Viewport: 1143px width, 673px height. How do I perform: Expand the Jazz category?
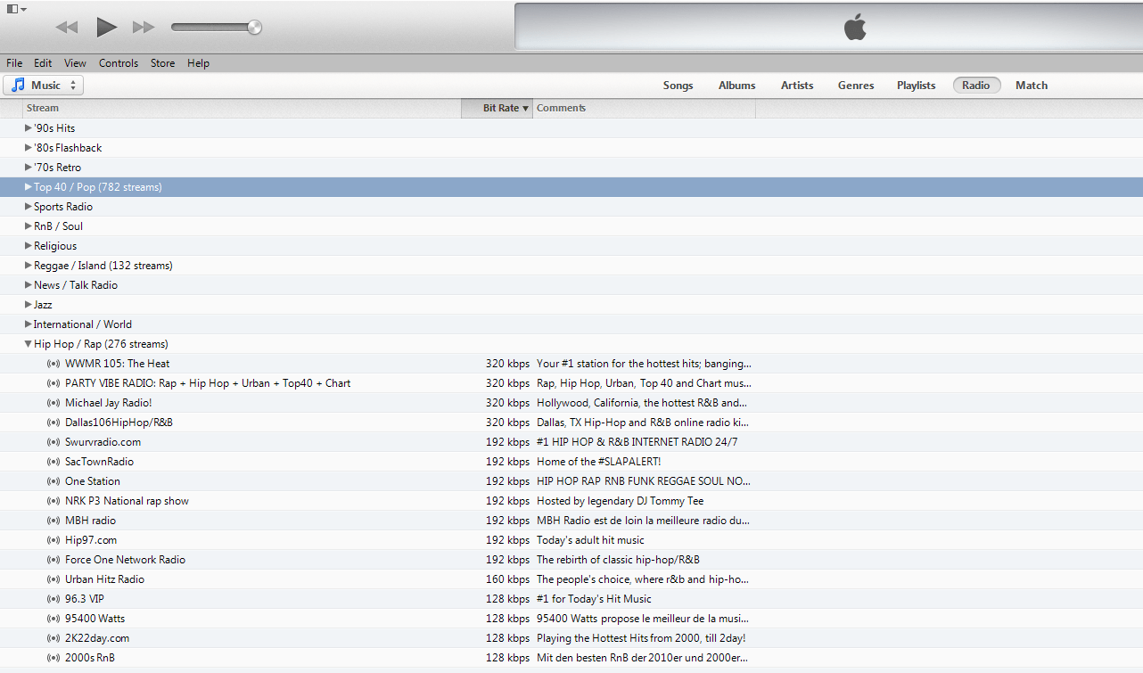click(29, 305)
